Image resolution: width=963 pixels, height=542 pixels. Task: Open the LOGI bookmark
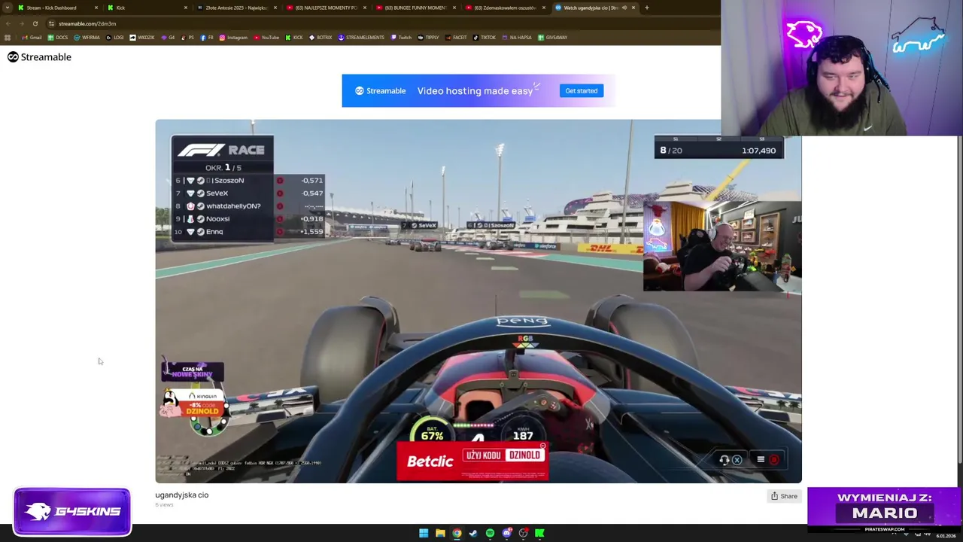(x=115, y=37)
